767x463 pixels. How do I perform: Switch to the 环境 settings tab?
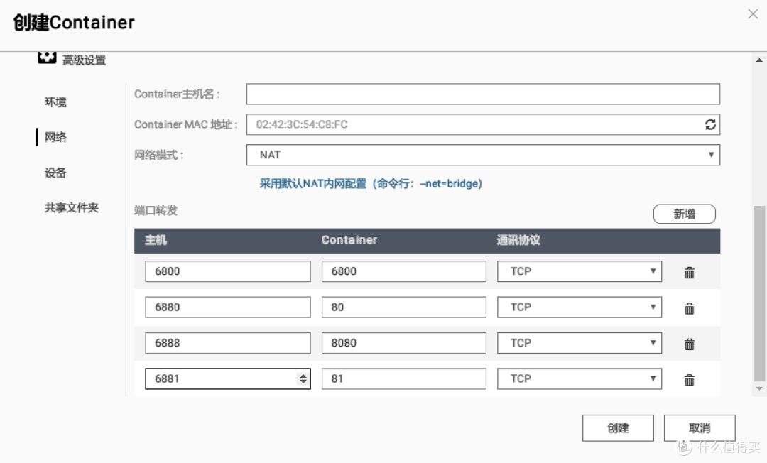[x=55, y=102]
